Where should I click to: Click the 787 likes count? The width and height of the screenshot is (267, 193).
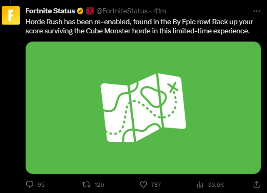[x=156, y=185]
